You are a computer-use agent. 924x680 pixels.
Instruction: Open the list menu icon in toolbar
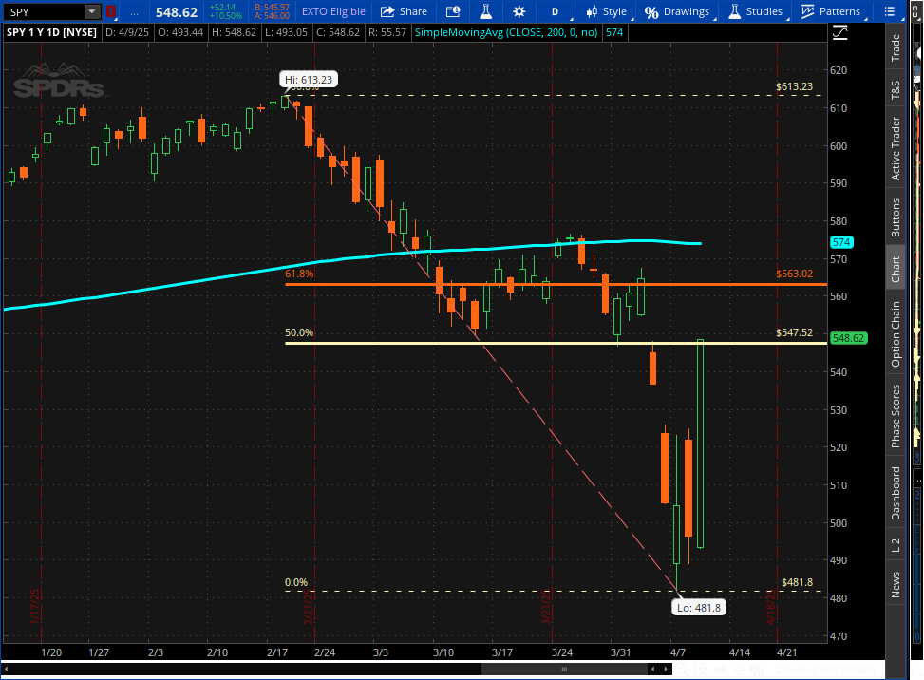pos(890,11)
